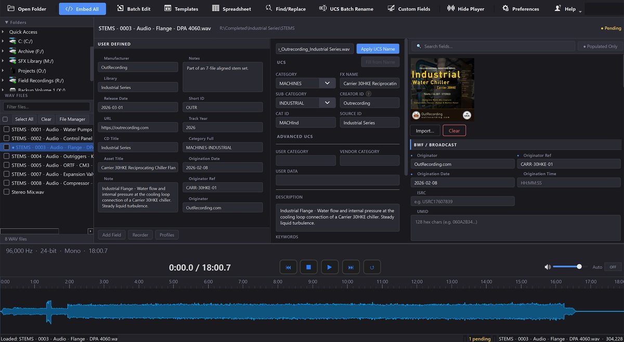Open Preferences from the toolbar
Viewport: 624px width, 342px height.
pos(521,9)
